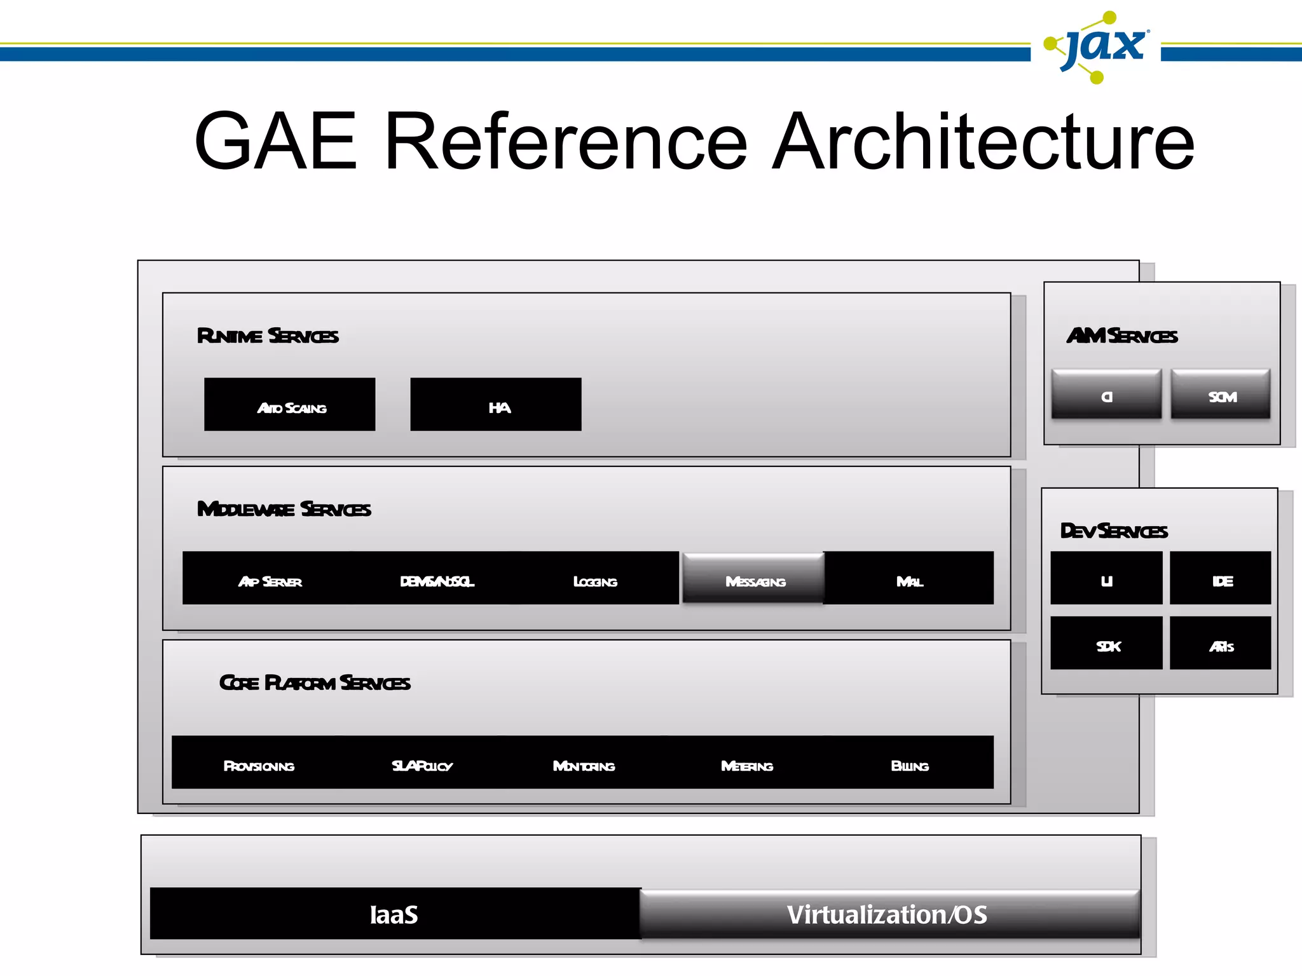Select the Logging block
The width and height of the screenshot is (1302, 976).
[596, 578]
